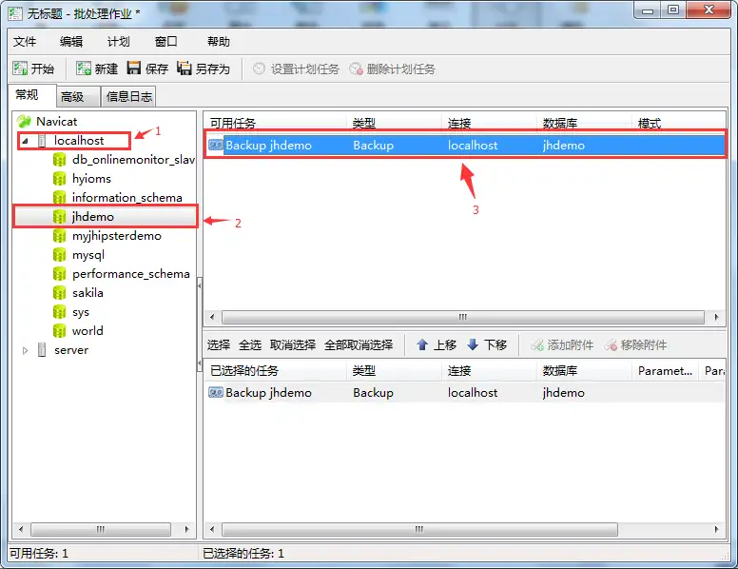
Task: Click the Move Up (上移) arrow icon
Action: (422, 344)
